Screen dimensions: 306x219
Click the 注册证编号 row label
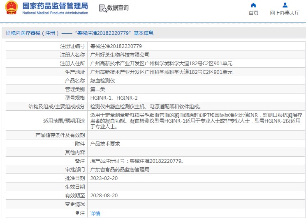72,46
